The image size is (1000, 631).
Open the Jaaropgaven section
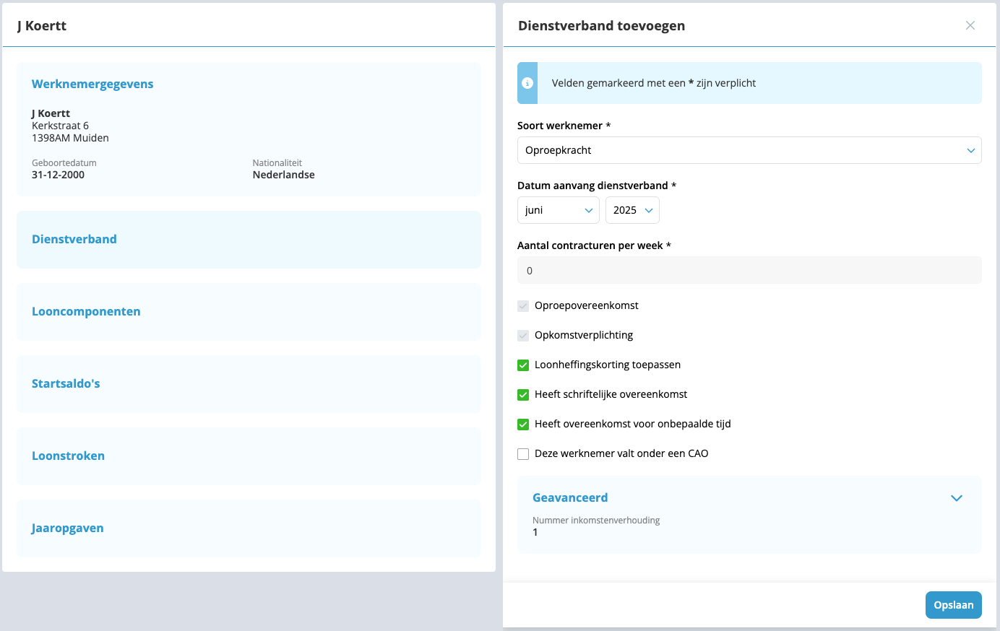coord(67,528)
